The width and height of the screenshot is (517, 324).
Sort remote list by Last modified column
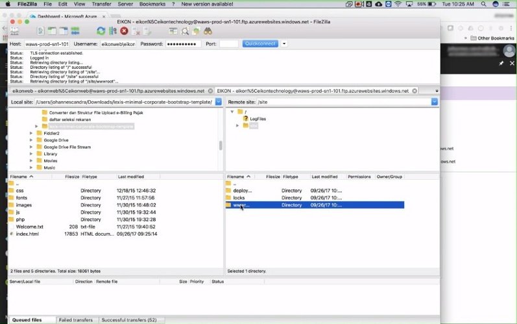pyautogui.click(x=325, y=177)
